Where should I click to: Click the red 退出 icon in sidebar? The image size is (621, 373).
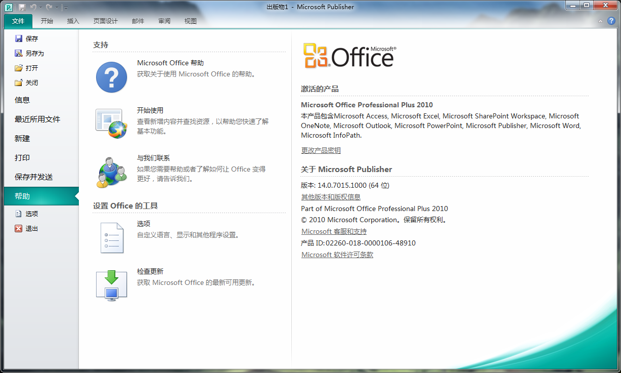point(19,229)
